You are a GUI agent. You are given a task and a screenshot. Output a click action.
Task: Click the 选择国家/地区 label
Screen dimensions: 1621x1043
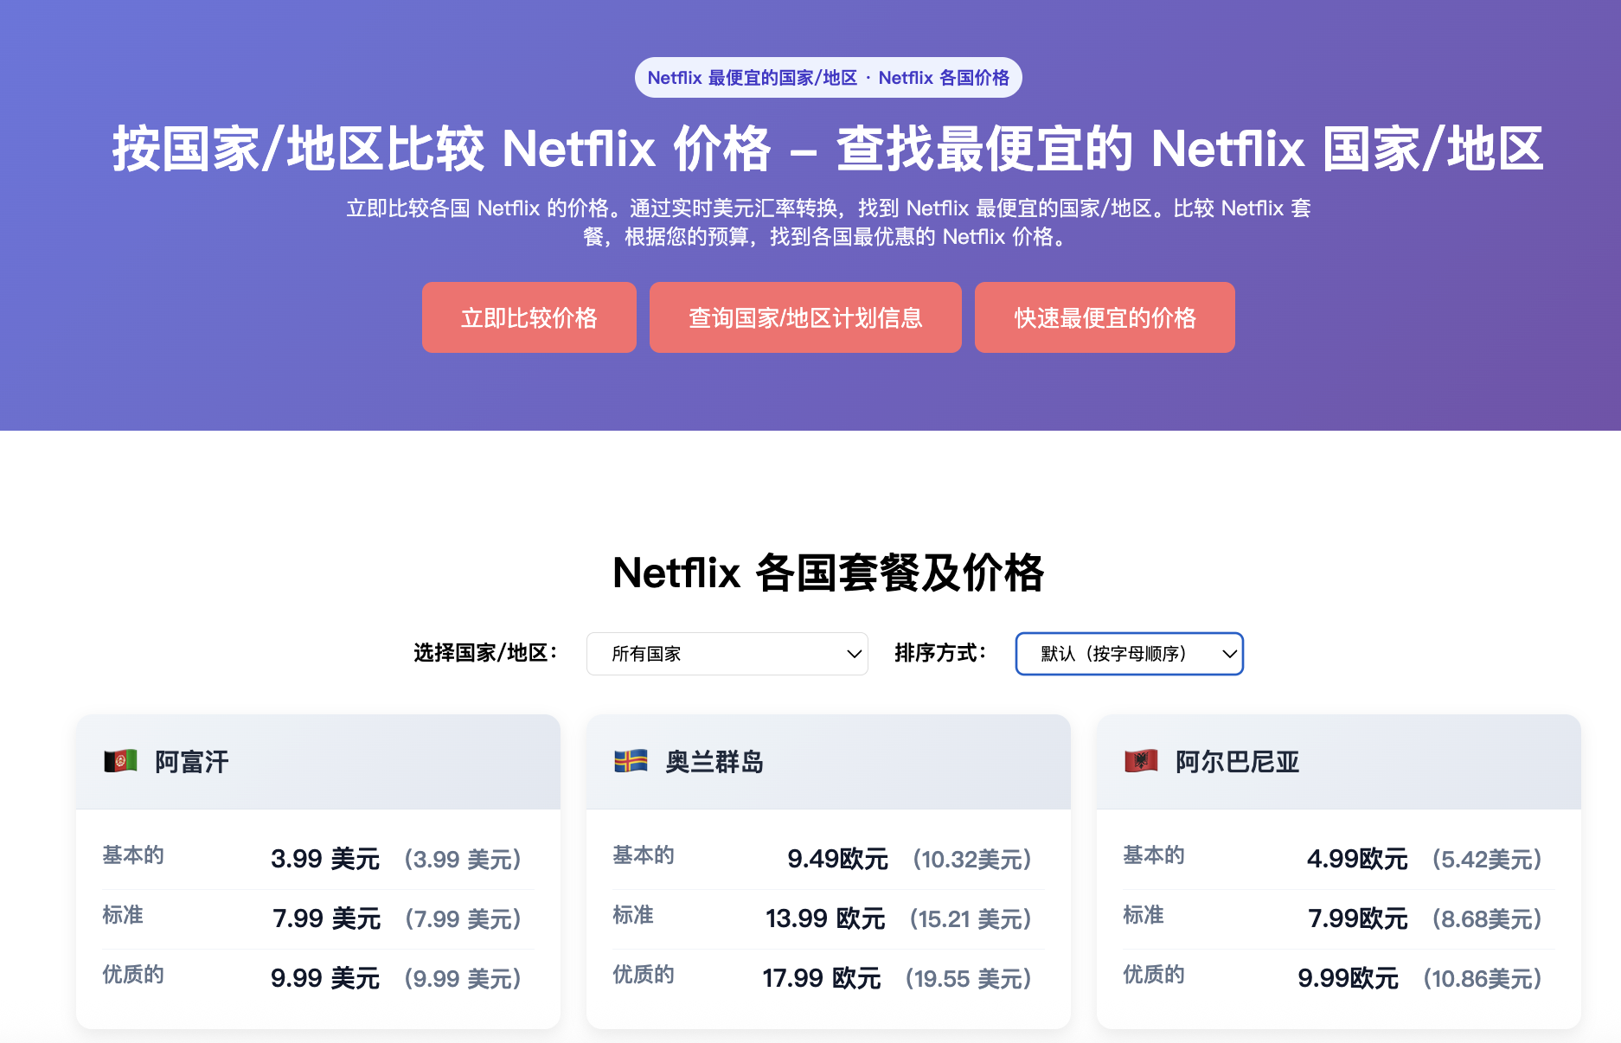[x=484, y=655]
